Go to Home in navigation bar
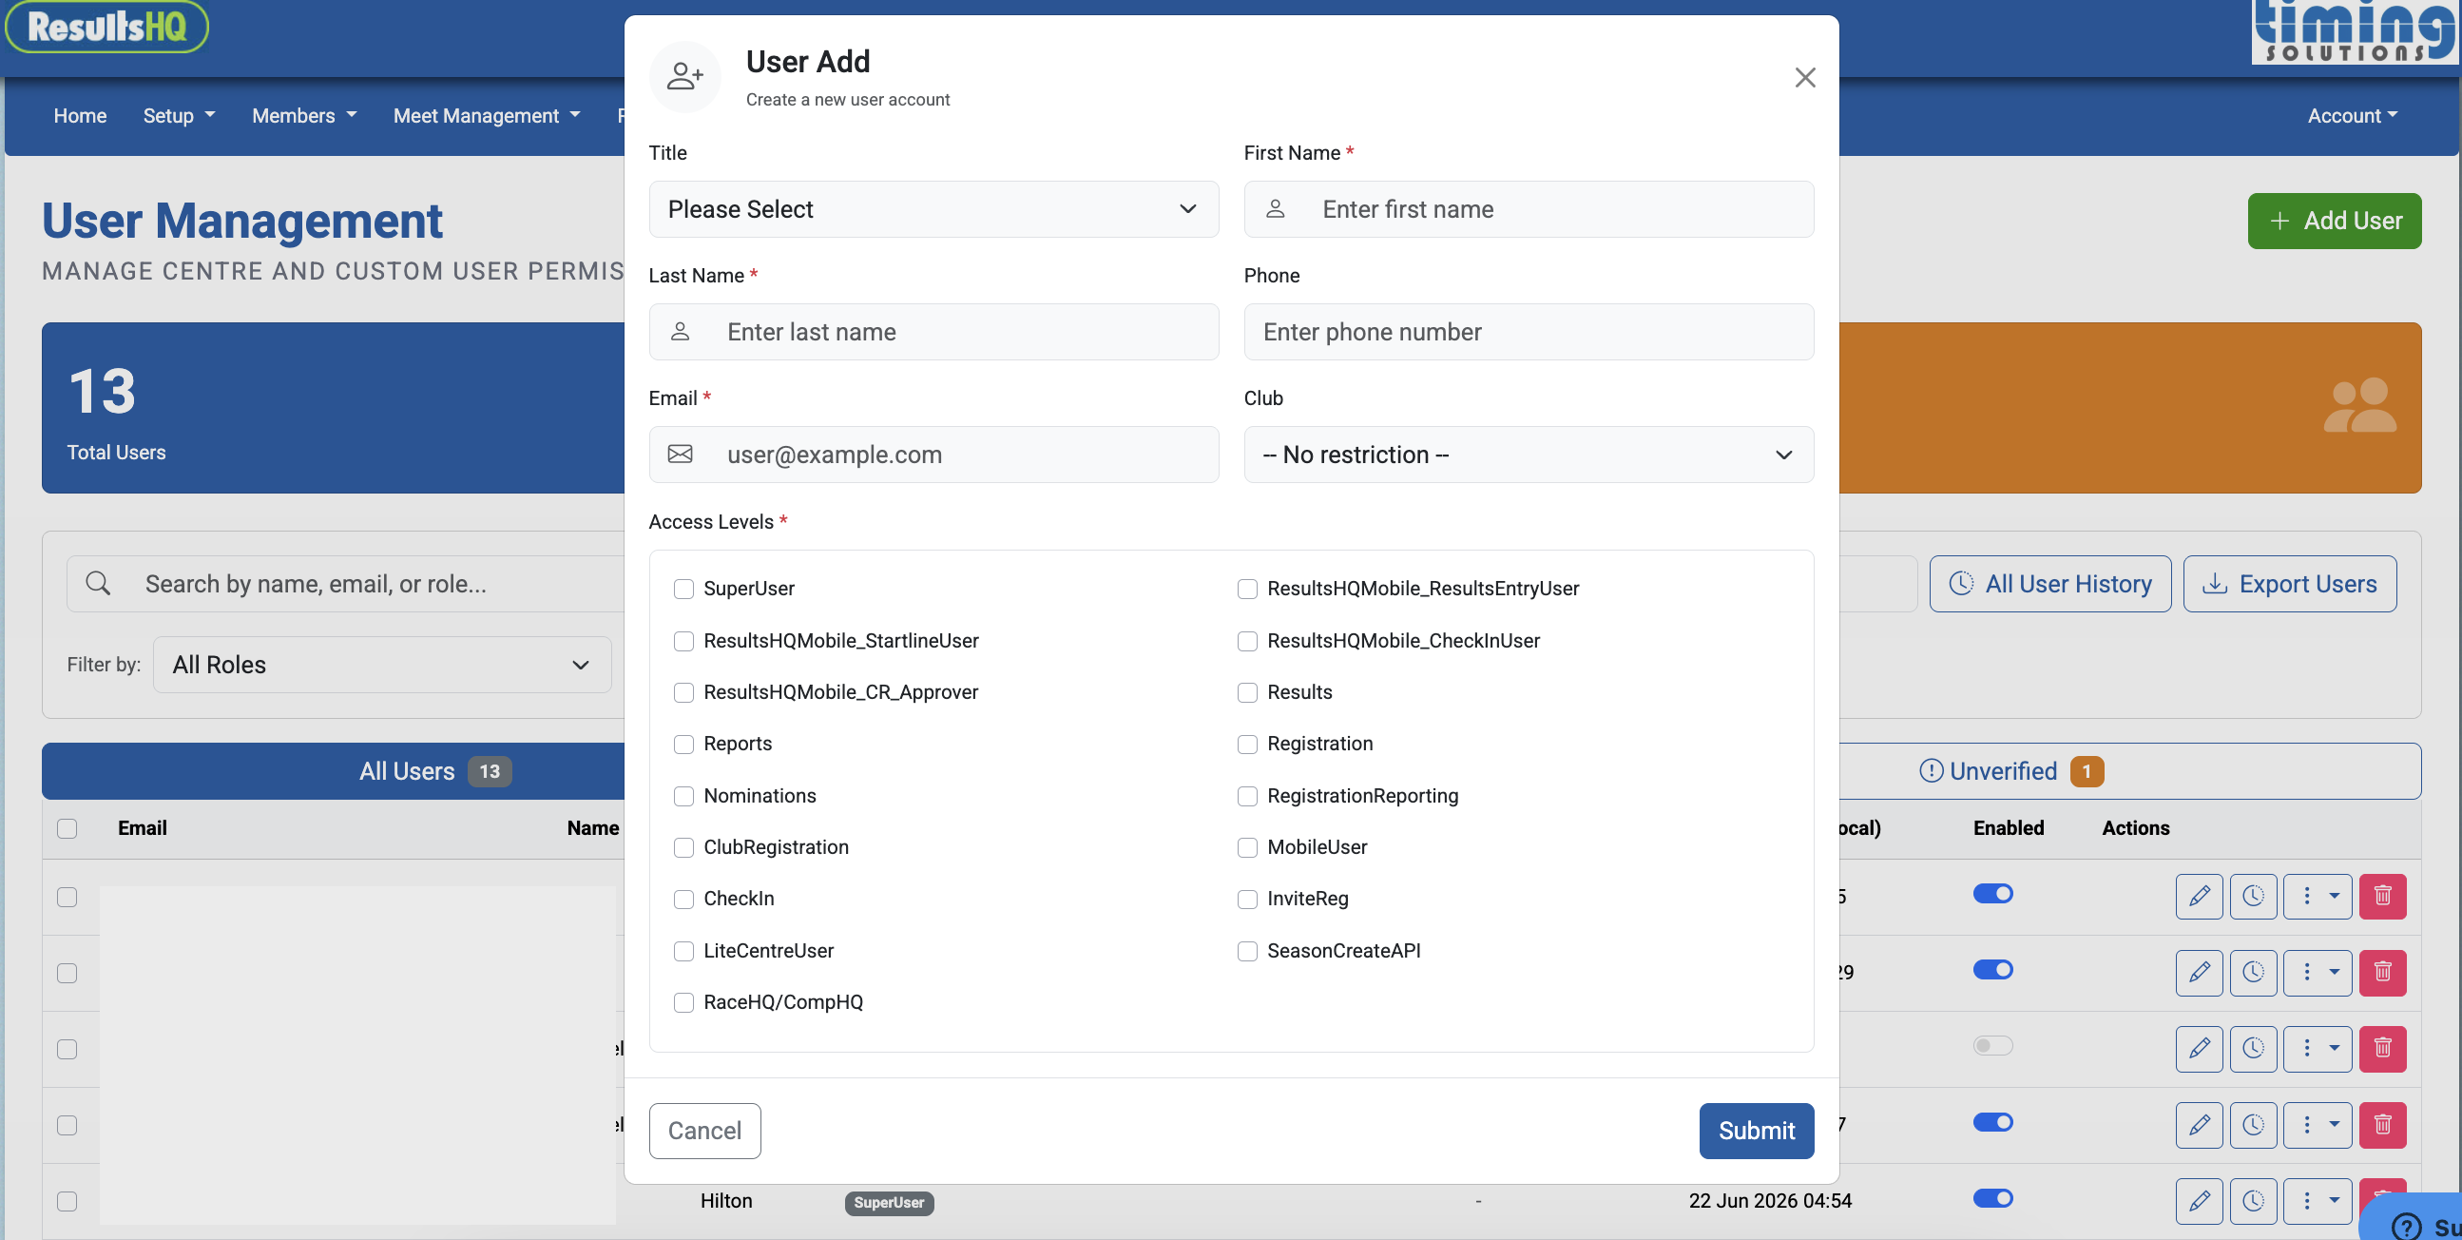The image size is (2462, 1240). pyautogui.click(x=80, y=116)
